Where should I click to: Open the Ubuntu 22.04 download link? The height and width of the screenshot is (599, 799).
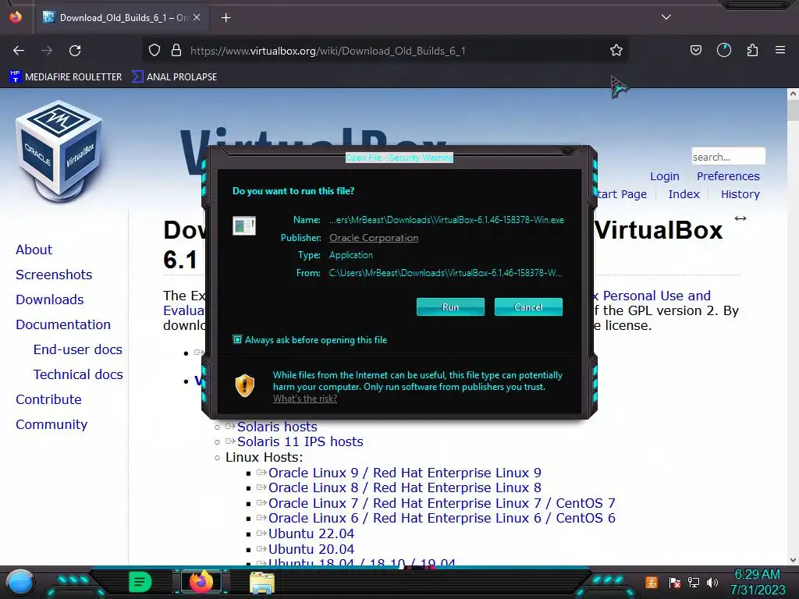pos(311,533)
